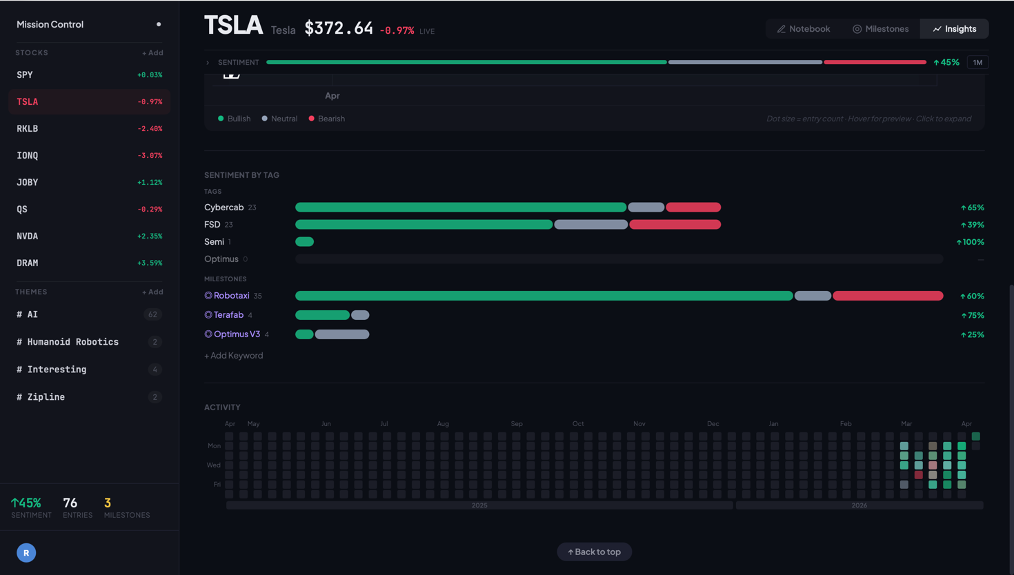Image resolution: width=1014 pixels, height=575 pixels.
Task: Click the pencil icon beside Notebook
Action: 781,29
